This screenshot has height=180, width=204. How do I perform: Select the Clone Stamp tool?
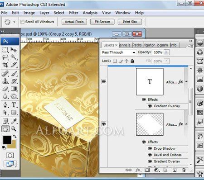point(5,81)
